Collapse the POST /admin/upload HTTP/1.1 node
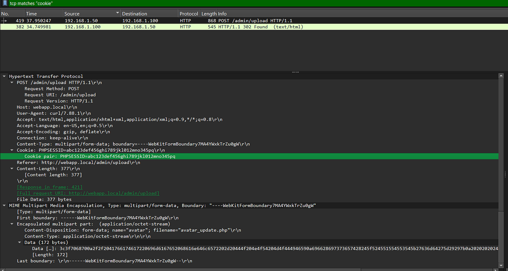Viewport: 508px width, 271px height. pos(12,82)
